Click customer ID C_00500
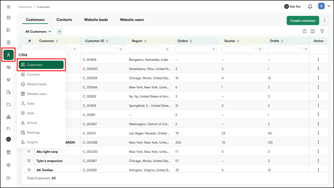The height and width of the screenshot is (188, 334). (x=90, y=68)
